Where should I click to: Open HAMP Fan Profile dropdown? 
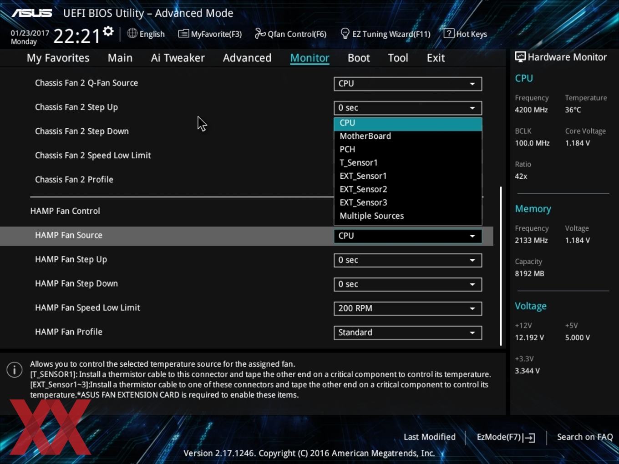tap(408, 333)
